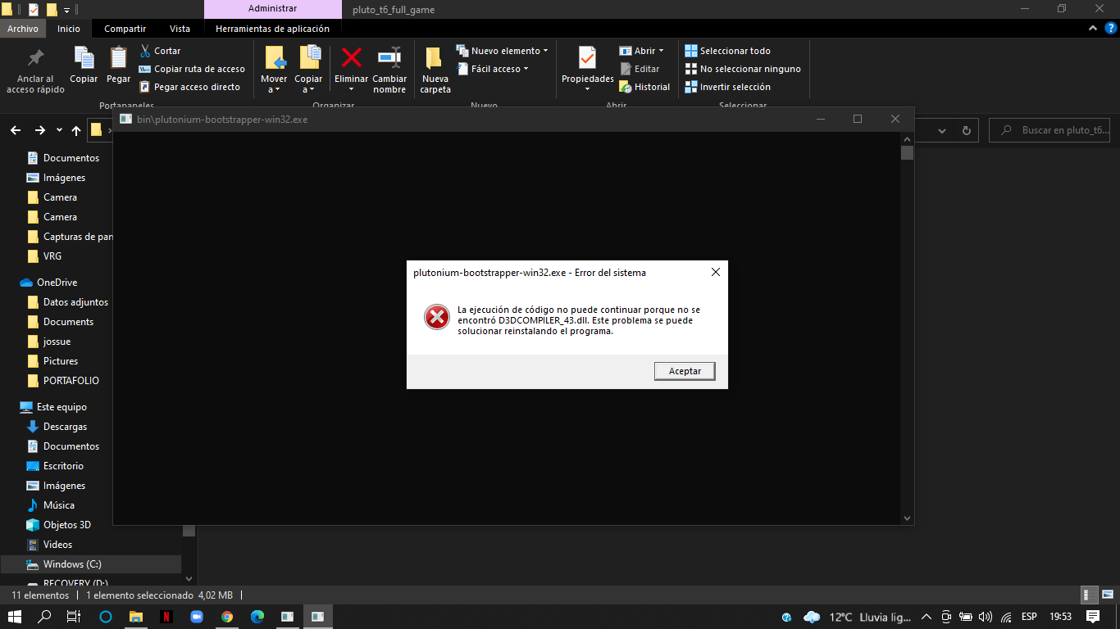The image size is (1120, 629).
Task: Select jossue folder in sidebar
Action: click(48, 342)
